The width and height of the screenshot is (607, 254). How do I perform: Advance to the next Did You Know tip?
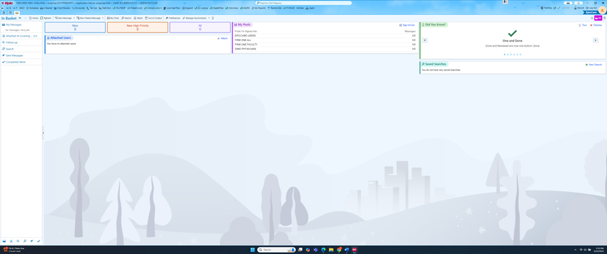coord(595,40)
